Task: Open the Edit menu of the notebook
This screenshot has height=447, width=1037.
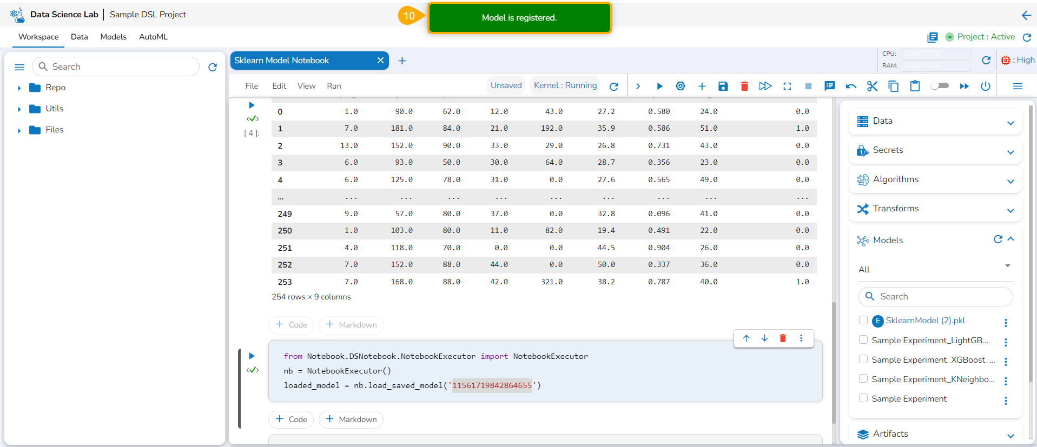Action: tap(279, 86)
